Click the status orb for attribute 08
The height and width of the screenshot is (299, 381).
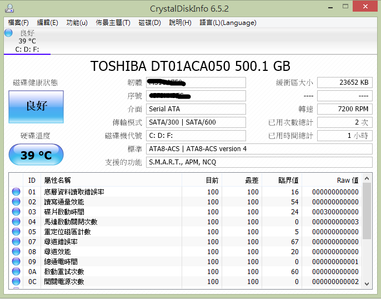click(16, 251)
